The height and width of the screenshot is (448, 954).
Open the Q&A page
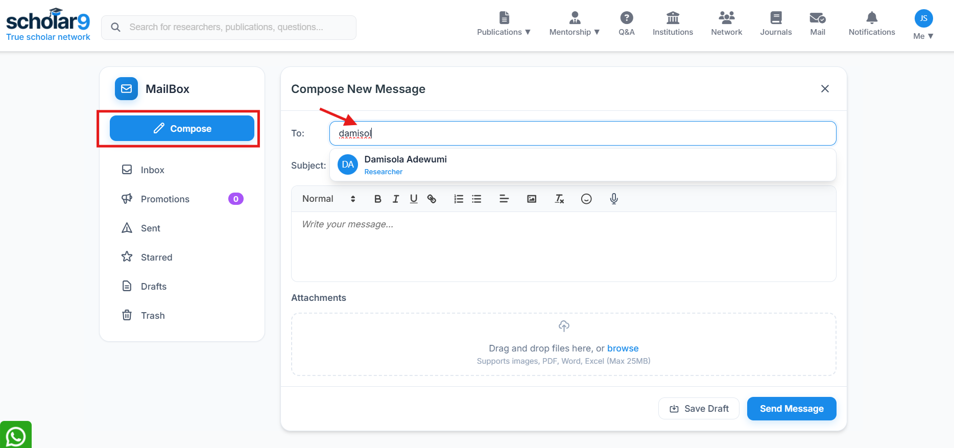[627, 24]
